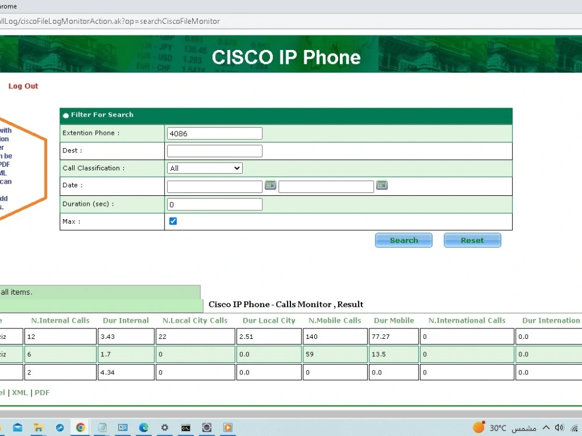Select the Dur Internal cell 4.34

tap(126, 372)
